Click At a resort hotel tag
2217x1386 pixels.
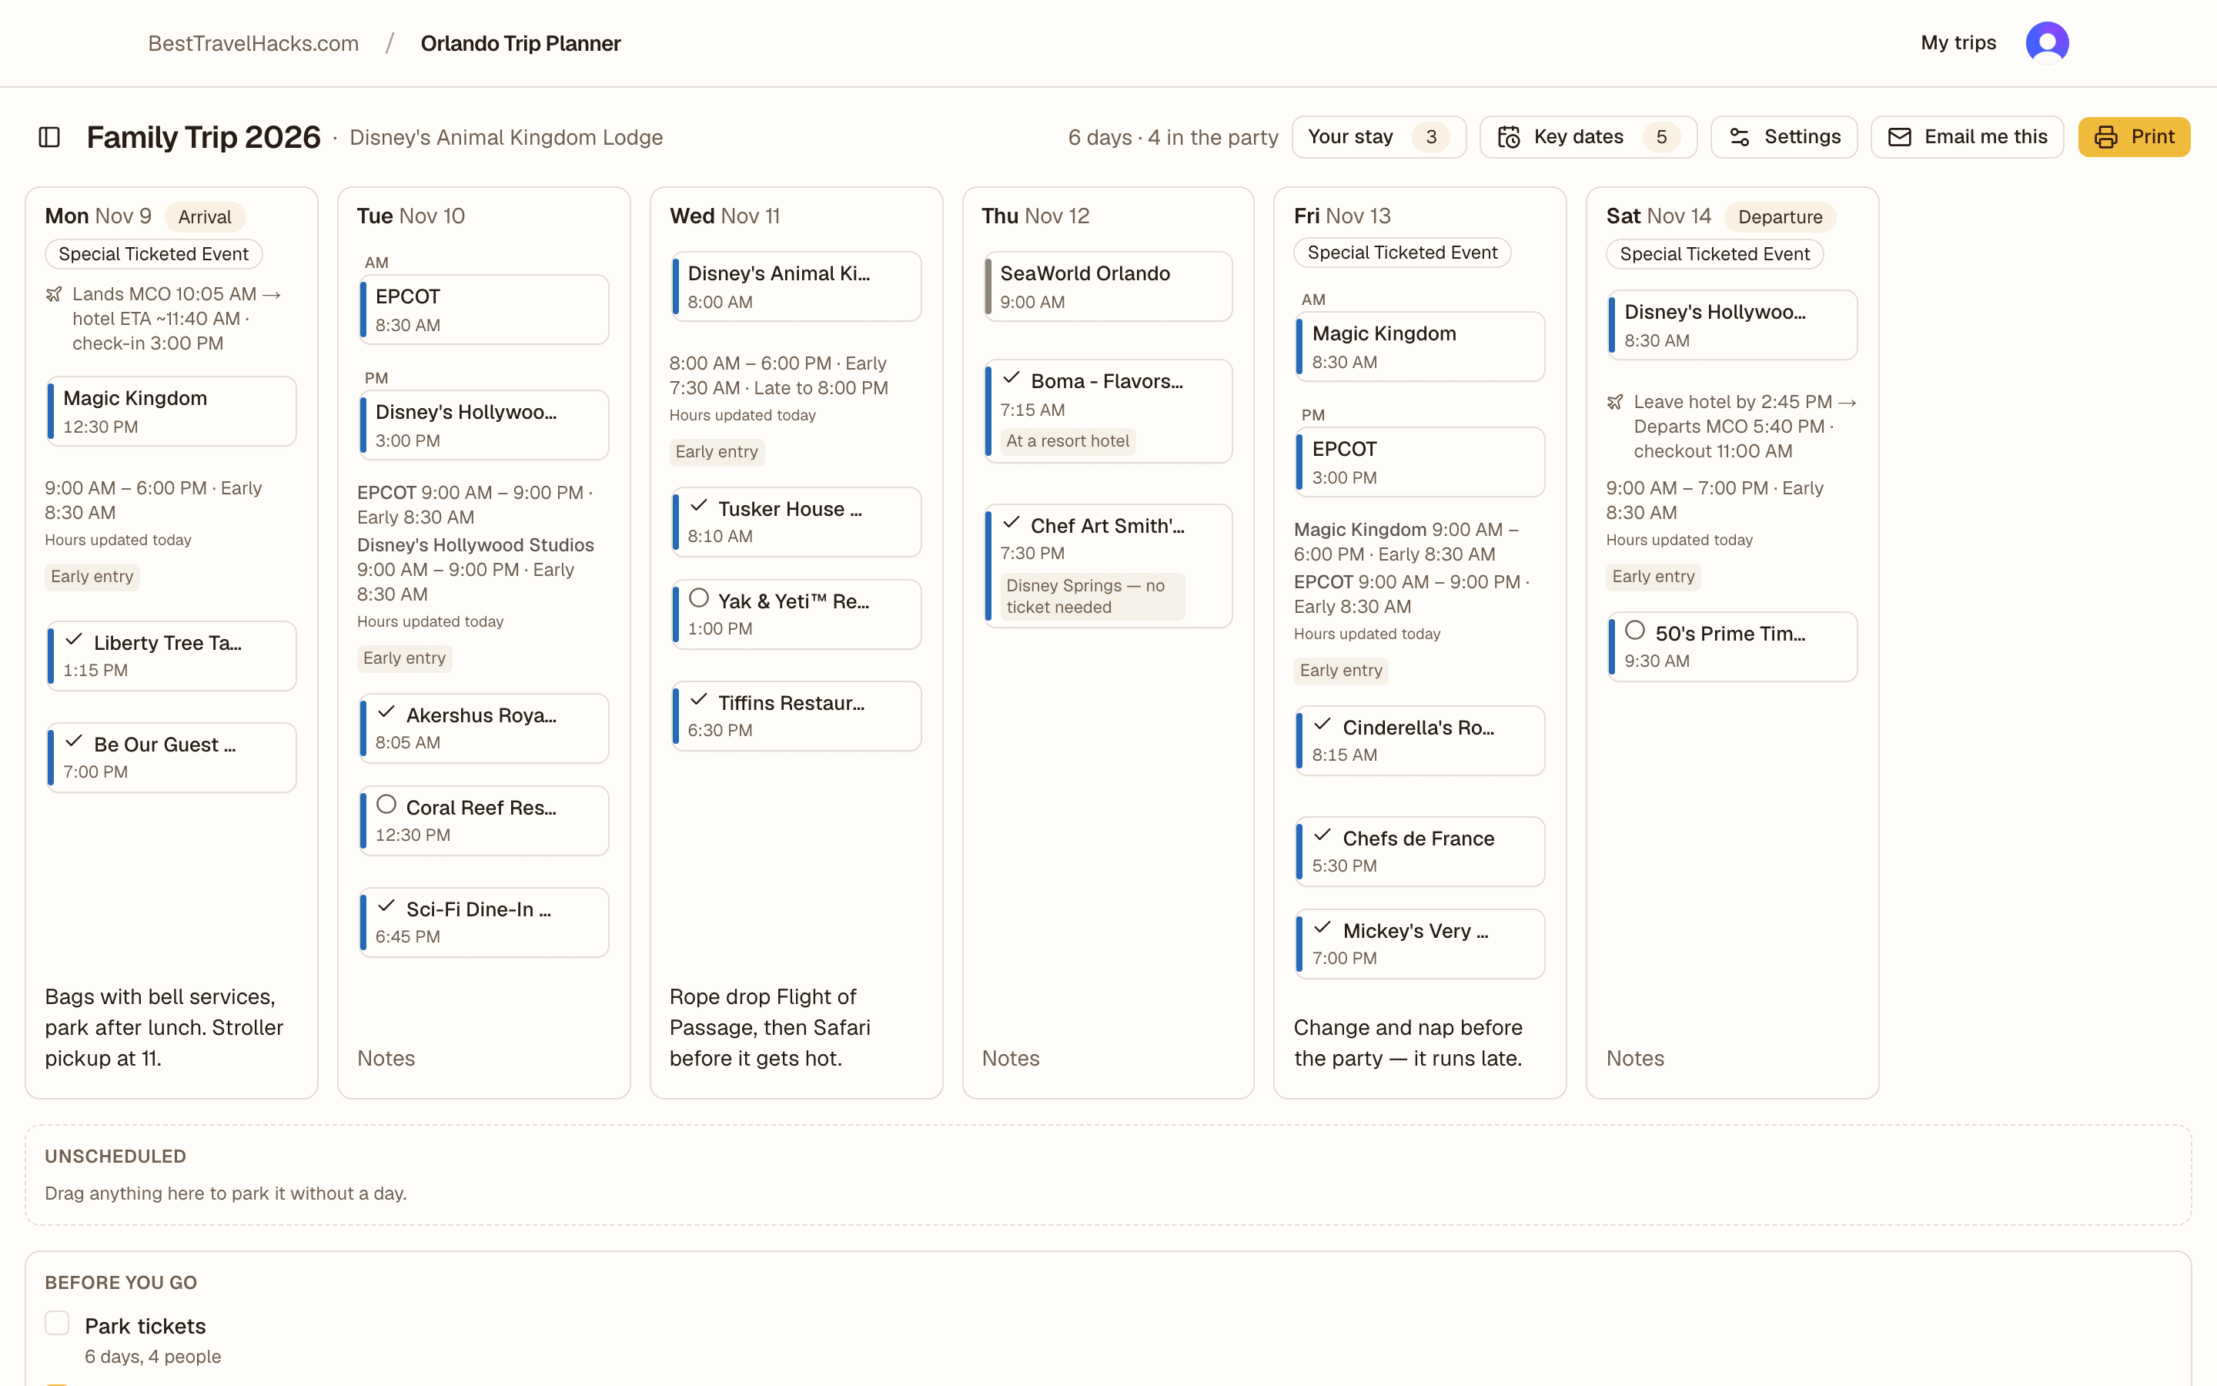pos(1067,441)
